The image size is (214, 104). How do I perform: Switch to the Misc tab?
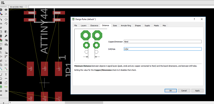click(164, 25)
